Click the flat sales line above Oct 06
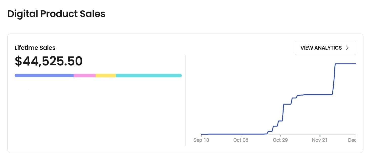The height and width of the screenshot is (155, 368). coord(241,134)
